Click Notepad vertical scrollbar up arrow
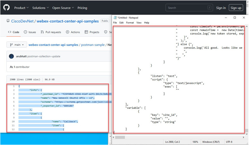The height and width of the screenshot is (145, 250). coord(247,26)
